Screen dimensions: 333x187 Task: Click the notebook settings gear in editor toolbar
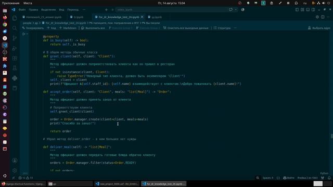[x=317, y=17]
